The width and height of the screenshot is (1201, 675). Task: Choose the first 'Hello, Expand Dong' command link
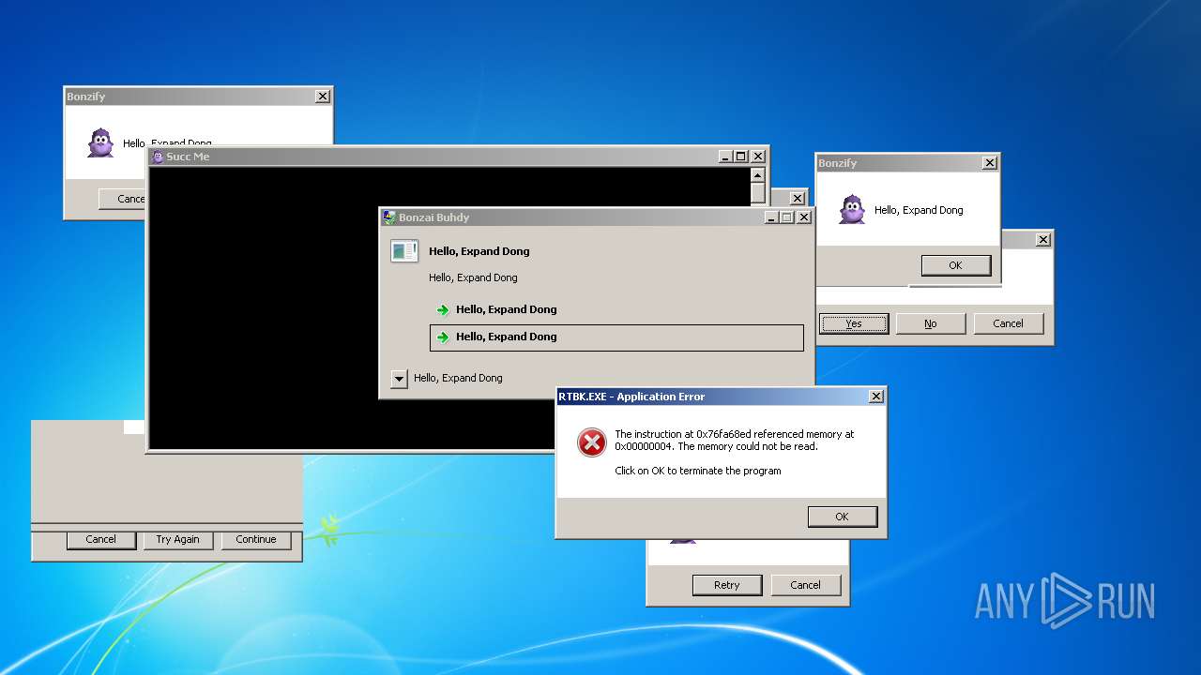tap(616, 309)
